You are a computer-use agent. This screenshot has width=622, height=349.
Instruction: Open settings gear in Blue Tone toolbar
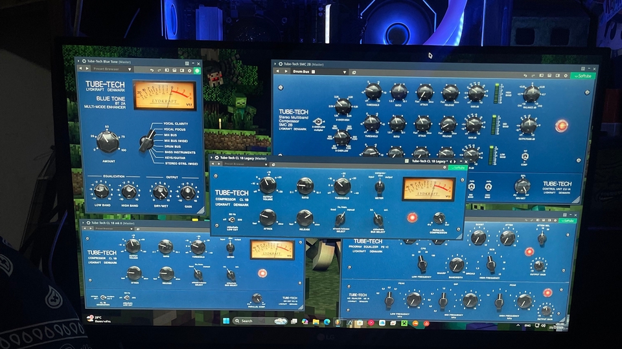190,70
